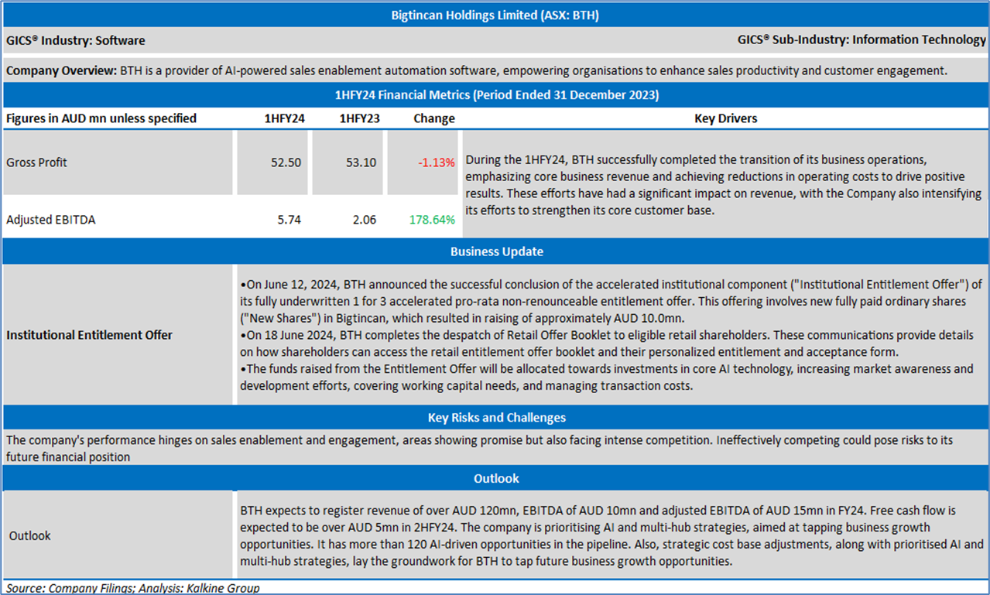Click the 'Outlook' row label in left cell
This screenshot has height=595, width=990.
29,535
